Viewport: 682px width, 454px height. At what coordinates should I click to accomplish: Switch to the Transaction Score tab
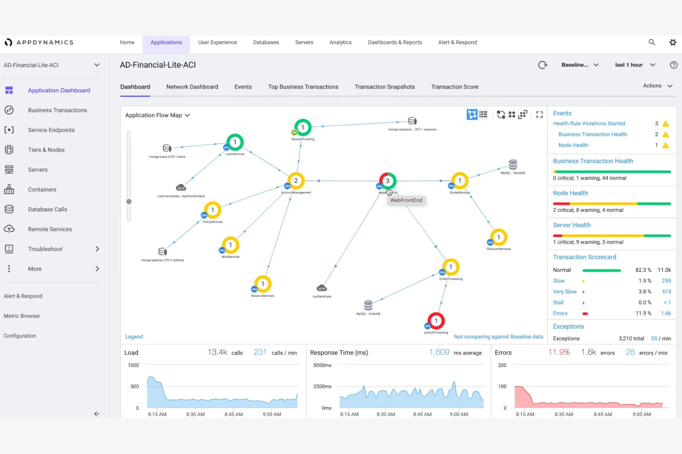(x=455, y=86)
